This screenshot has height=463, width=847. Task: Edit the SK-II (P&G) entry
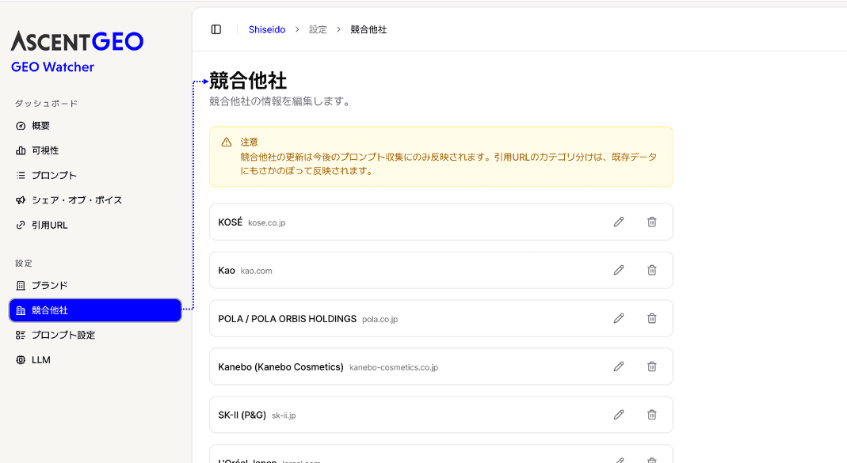tap(619, 415)
